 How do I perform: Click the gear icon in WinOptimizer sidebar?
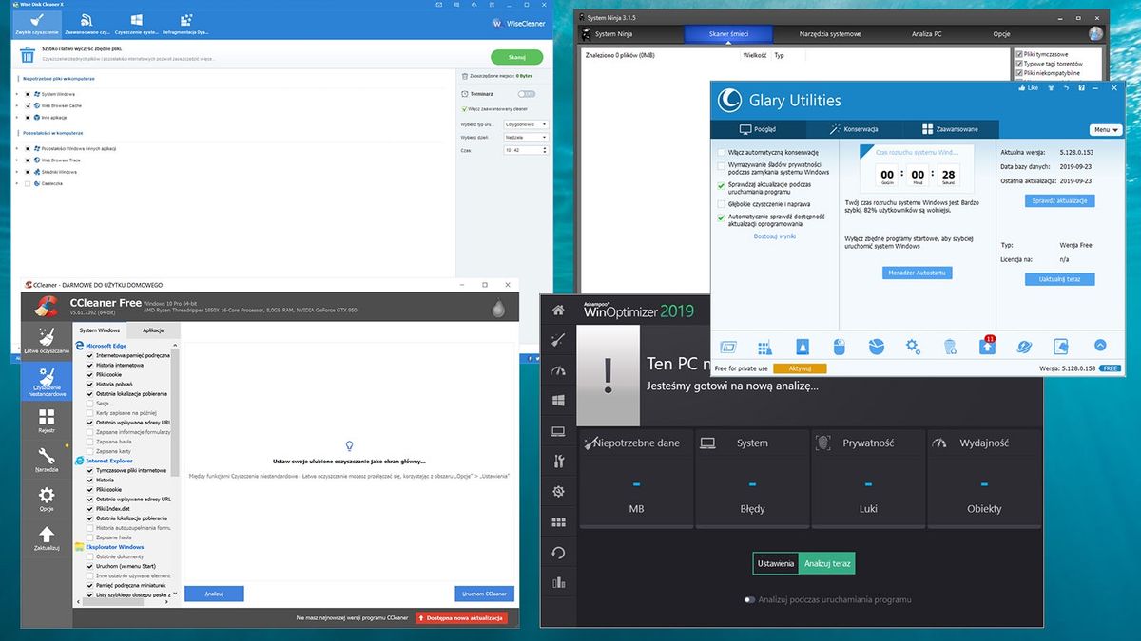click(x=559, y=491)
